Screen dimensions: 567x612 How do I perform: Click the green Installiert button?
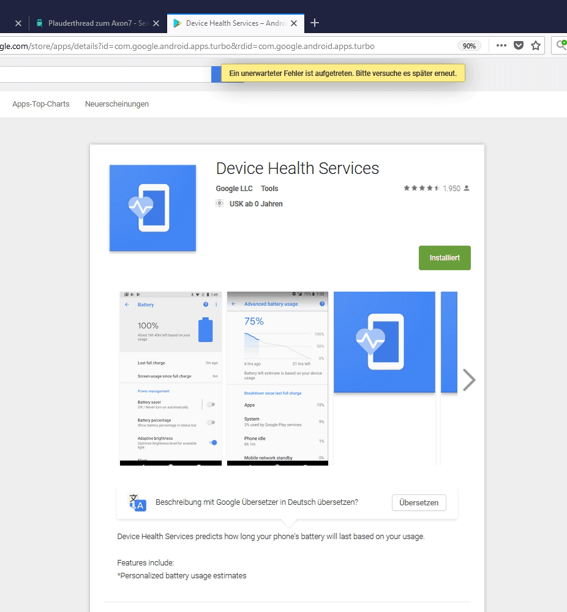coord(445,258)
